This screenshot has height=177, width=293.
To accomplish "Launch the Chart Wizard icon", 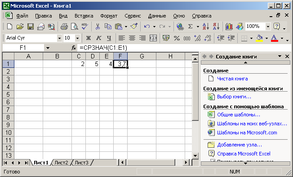I will (x=229, y=27).
